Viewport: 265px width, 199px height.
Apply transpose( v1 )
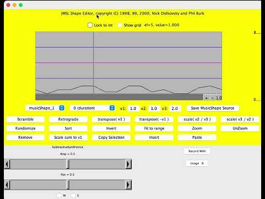coord(111,119)
